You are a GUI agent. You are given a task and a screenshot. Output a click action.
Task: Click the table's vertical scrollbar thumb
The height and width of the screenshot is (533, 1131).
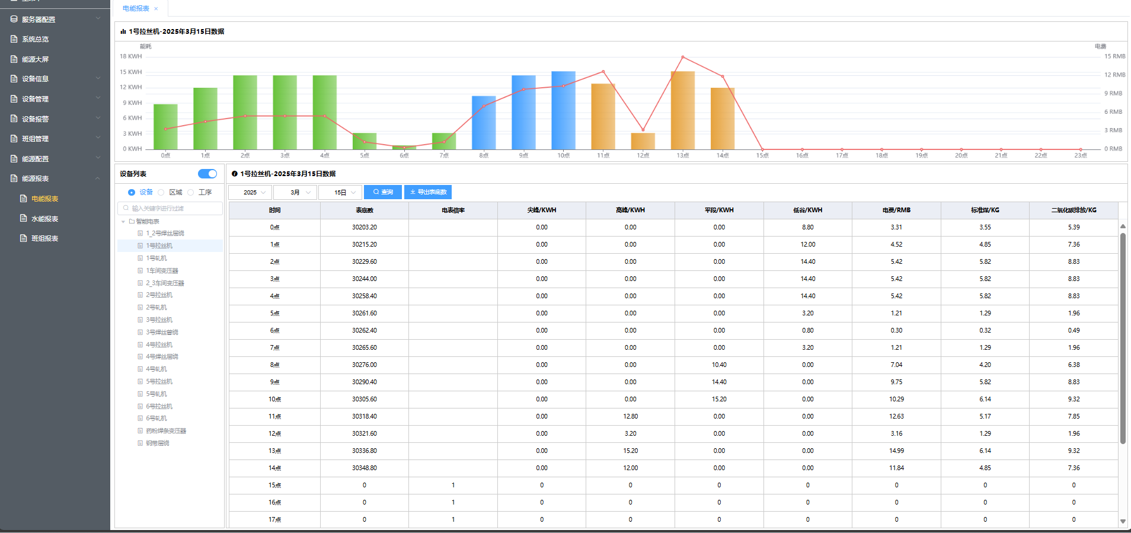pos(1123,338)
